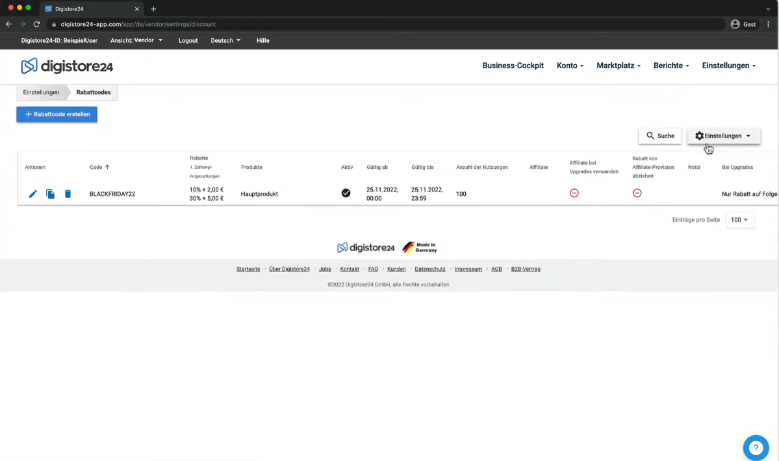779x461 pixels.
Task: Click the red minus icon under Rabatt von Affiliate-Provision
Action: 637,193
